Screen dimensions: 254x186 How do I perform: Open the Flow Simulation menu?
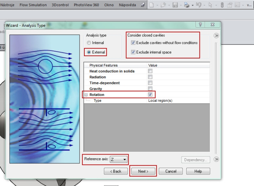(x=33, y=5)
